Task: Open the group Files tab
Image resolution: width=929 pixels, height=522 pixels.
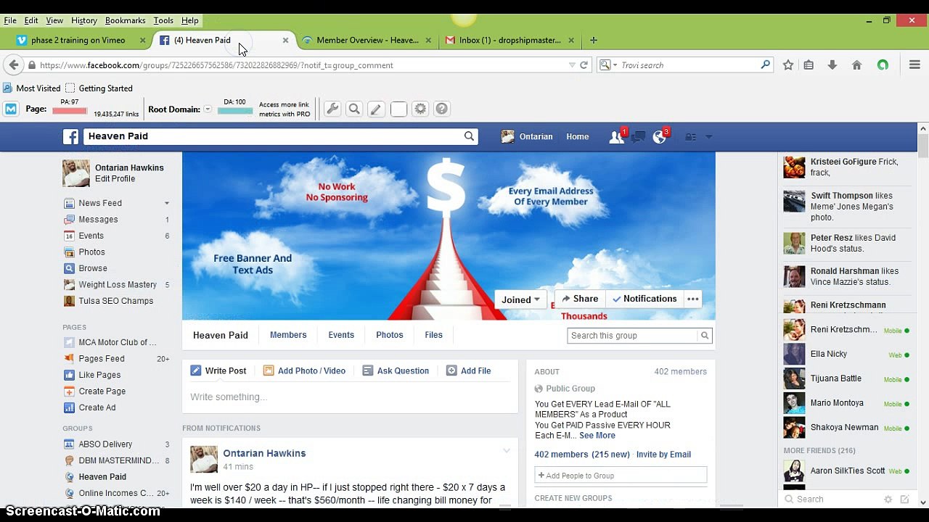Action: coord(433,335)
